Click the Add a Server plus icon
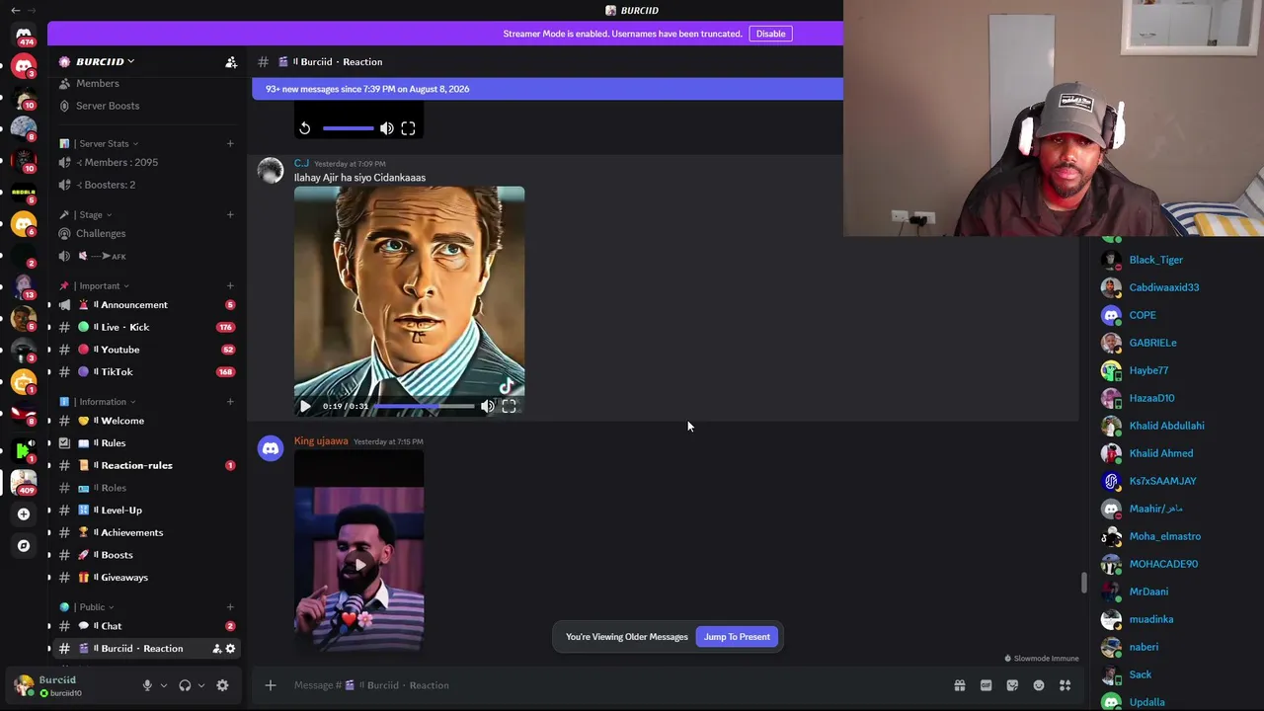The width and height of the screenshot is (1264, 711). coord(24,513)
